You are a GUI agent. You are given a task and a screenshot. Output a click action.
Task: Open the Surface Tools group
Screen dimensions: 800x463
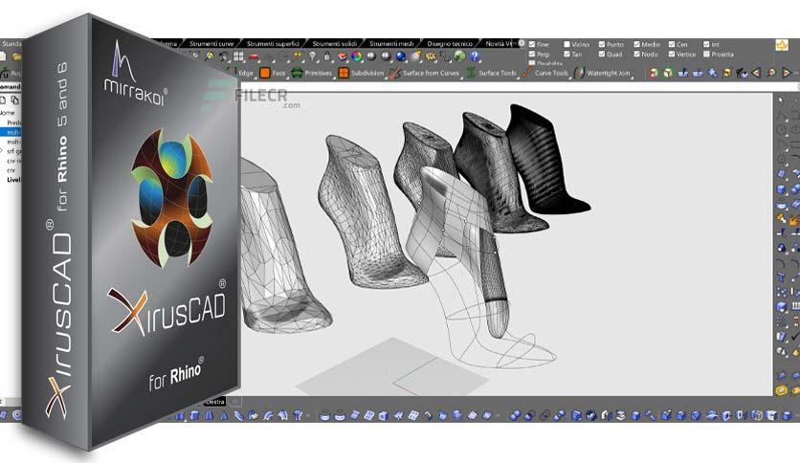[x=492, y=73]
